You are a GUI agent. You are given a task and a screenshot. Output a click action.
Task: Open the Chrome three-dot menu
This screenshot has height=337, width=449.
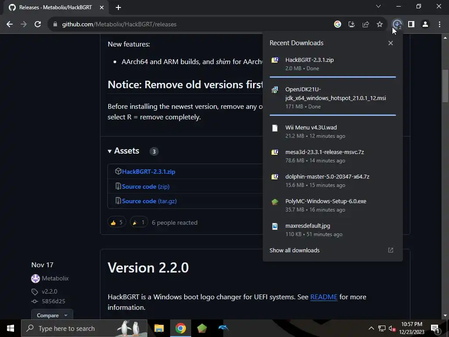pyautogui.click(x=439, y=25)
